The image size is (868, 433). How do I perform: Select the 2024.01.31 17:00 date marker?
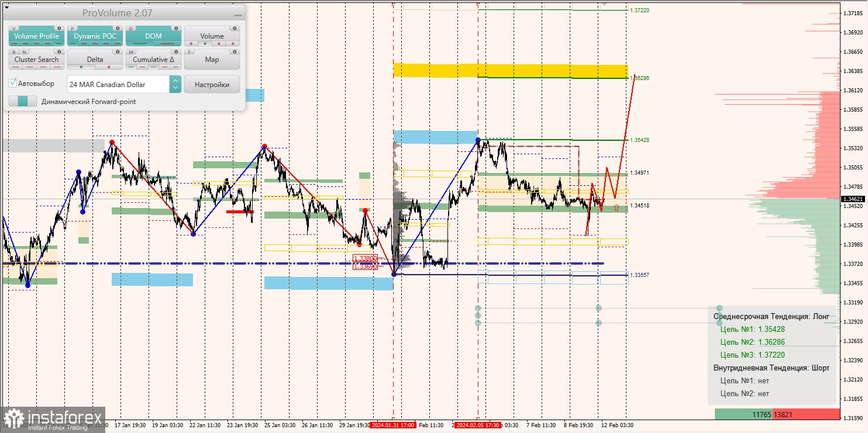pyautogui.click(x=393, y=425)
